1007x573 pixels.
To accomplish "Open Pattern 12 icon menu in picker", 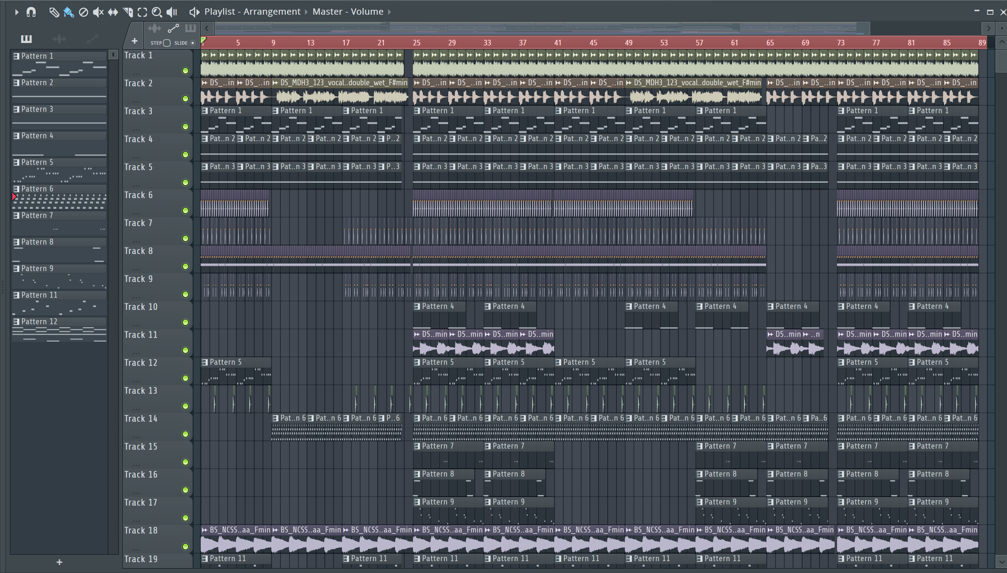I will tap(16, 321).
